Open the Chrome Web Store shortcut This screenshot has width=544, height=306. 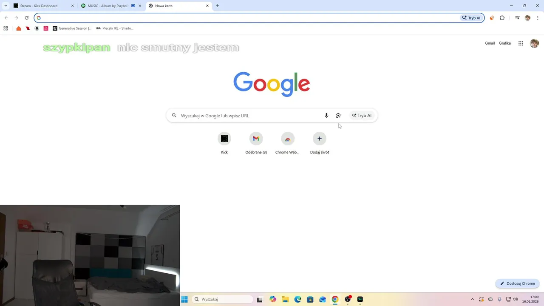(288, 143)
